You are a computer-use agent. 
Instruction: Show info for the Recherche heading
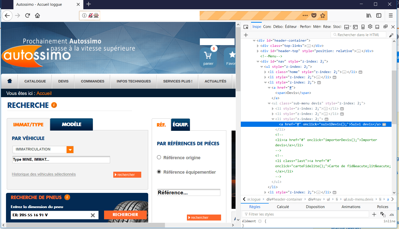[x=54, y=105]
